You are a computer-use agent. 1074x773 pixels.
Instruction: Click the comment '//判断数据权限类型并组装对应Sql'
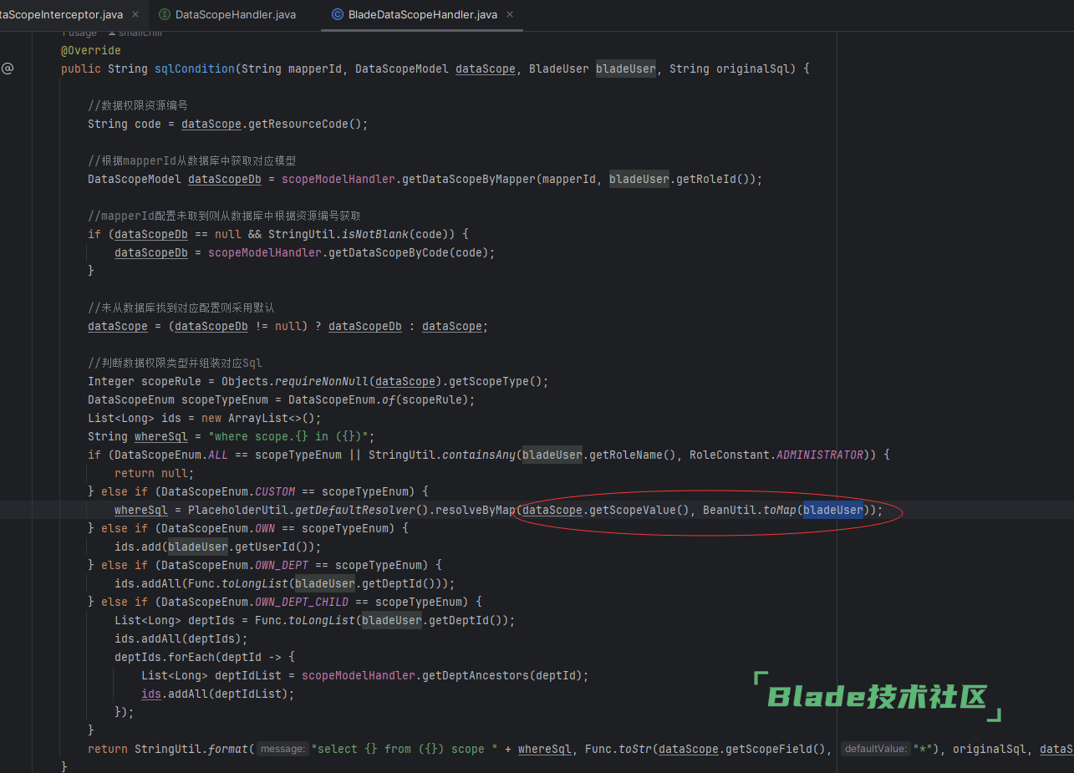(x=175, y=363)
